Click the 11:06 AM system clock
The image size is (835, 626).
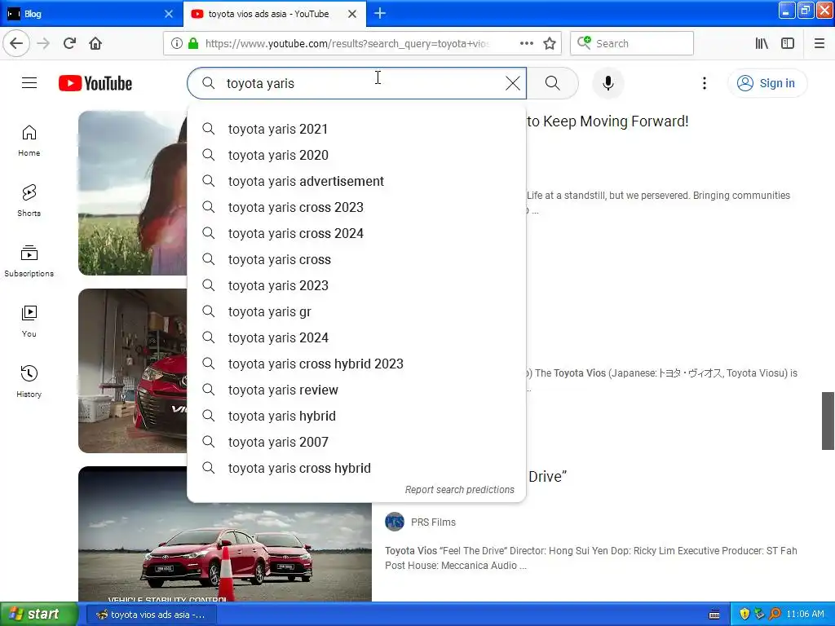805,614
